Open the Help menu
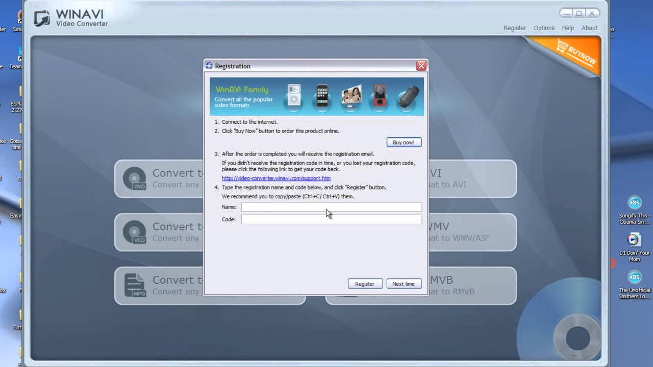The width and height of the screenshot is (653, 367). click(568, 28)
